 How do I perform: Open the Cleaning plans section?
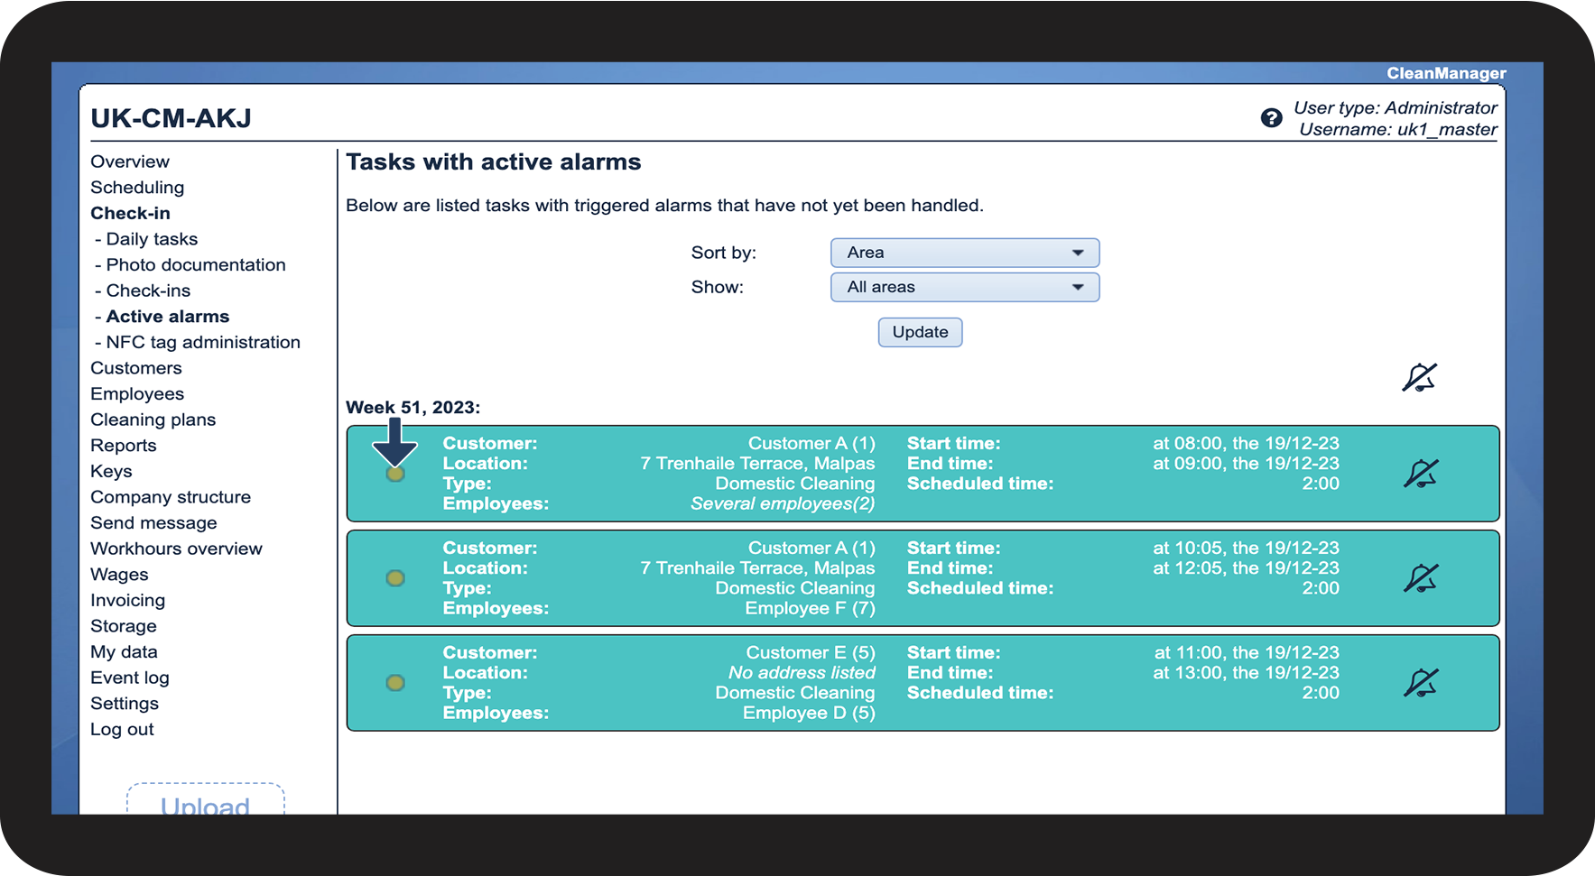(153, 420)
